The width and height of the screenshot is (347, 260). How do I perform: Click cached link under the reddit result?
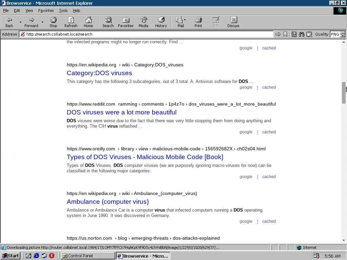coord(269,132)
